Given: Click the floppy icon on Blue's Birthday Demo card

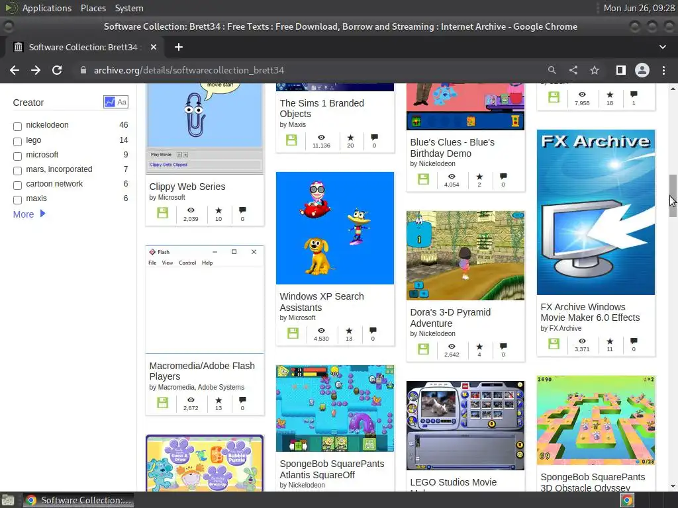Looking at the screenshot, I should 423,179.
